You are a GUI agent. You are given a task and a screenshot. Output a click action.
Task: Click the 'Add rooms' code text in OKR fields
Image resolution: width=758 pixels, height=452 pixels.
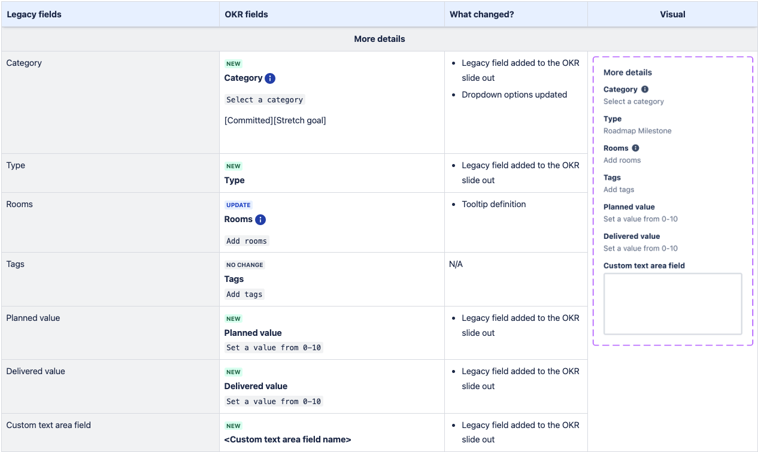[247, 241]
